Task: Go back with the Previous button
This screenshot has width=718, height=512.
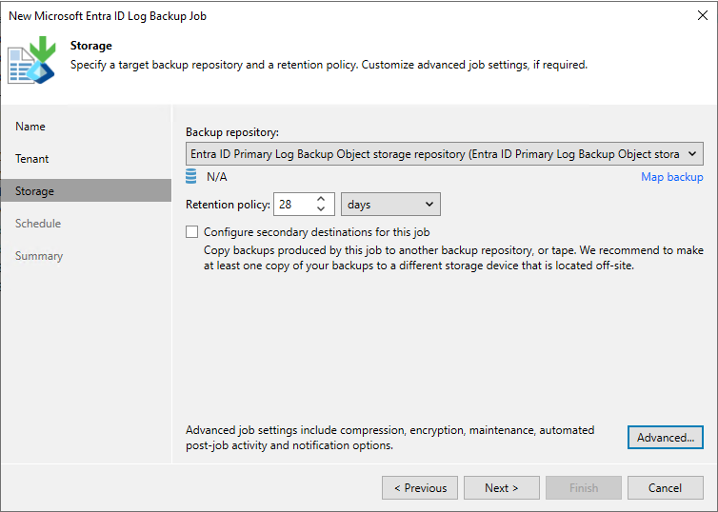Action: (x=420, y=488)
